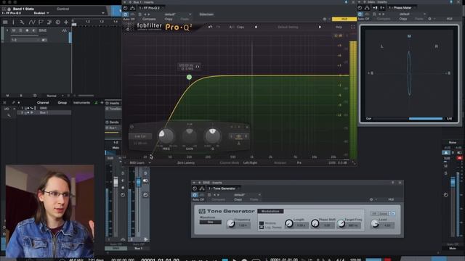Screen dimensions: 465x261
Task: Click MIDI Learn in Pro-Q 2
Action: coord(137,162)
